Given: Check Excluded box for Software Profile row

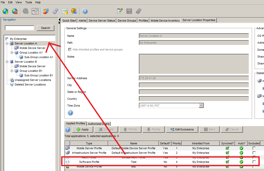Looking at the screenshot, I should pos(254,162).
